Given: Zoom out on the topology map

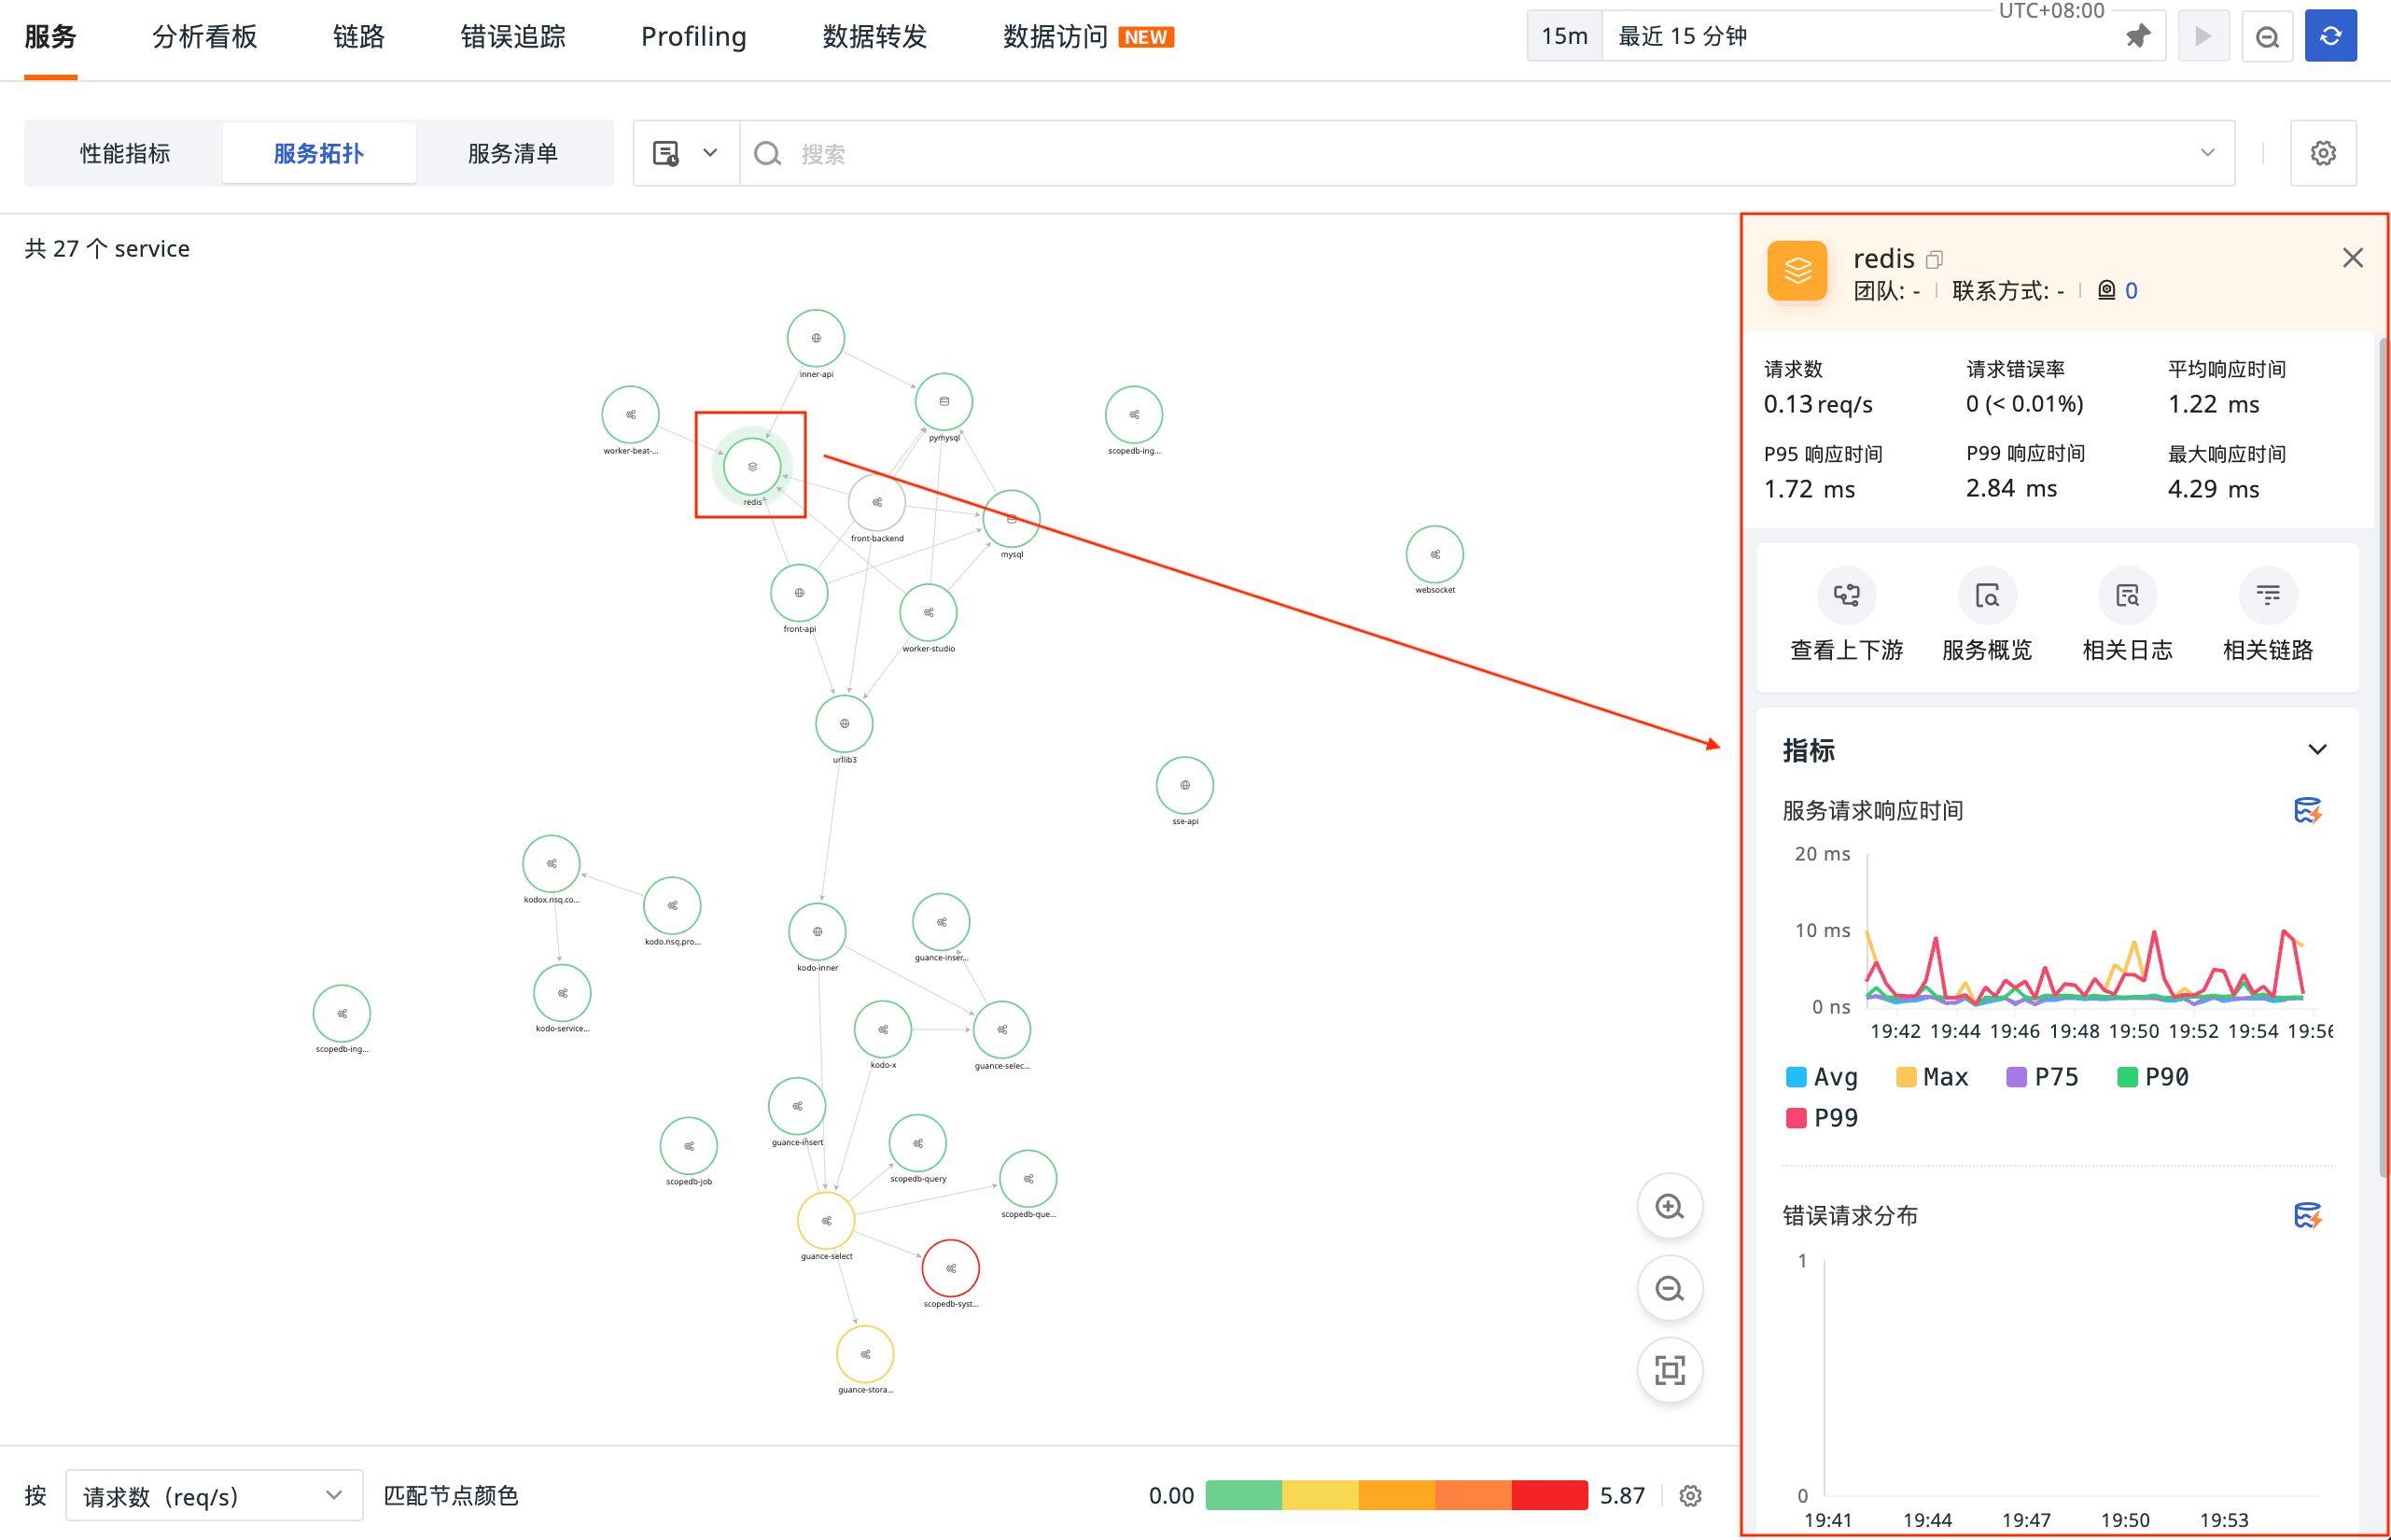Looking at the screenshot, I should [x=1669, y=1288].
